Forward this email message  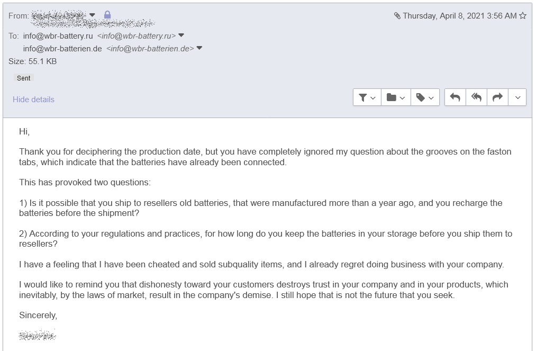pyautogui.click(x=497, y=97)
